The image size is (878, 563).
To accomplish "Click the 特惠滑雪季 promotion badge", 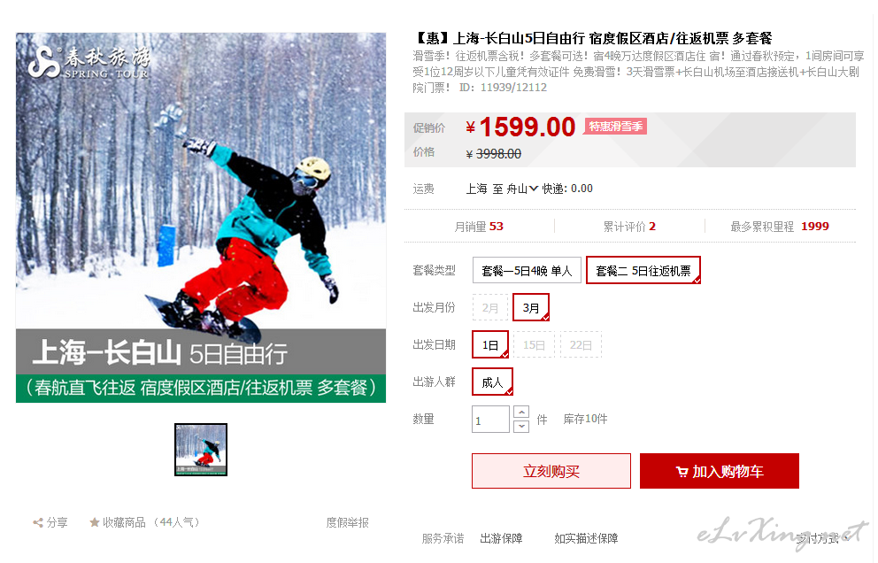I will [x=615, y=127].
